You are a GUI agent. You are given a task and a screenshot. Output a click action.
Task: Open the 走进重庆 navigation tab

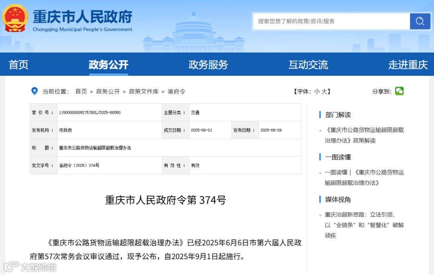tap(408, 65)
